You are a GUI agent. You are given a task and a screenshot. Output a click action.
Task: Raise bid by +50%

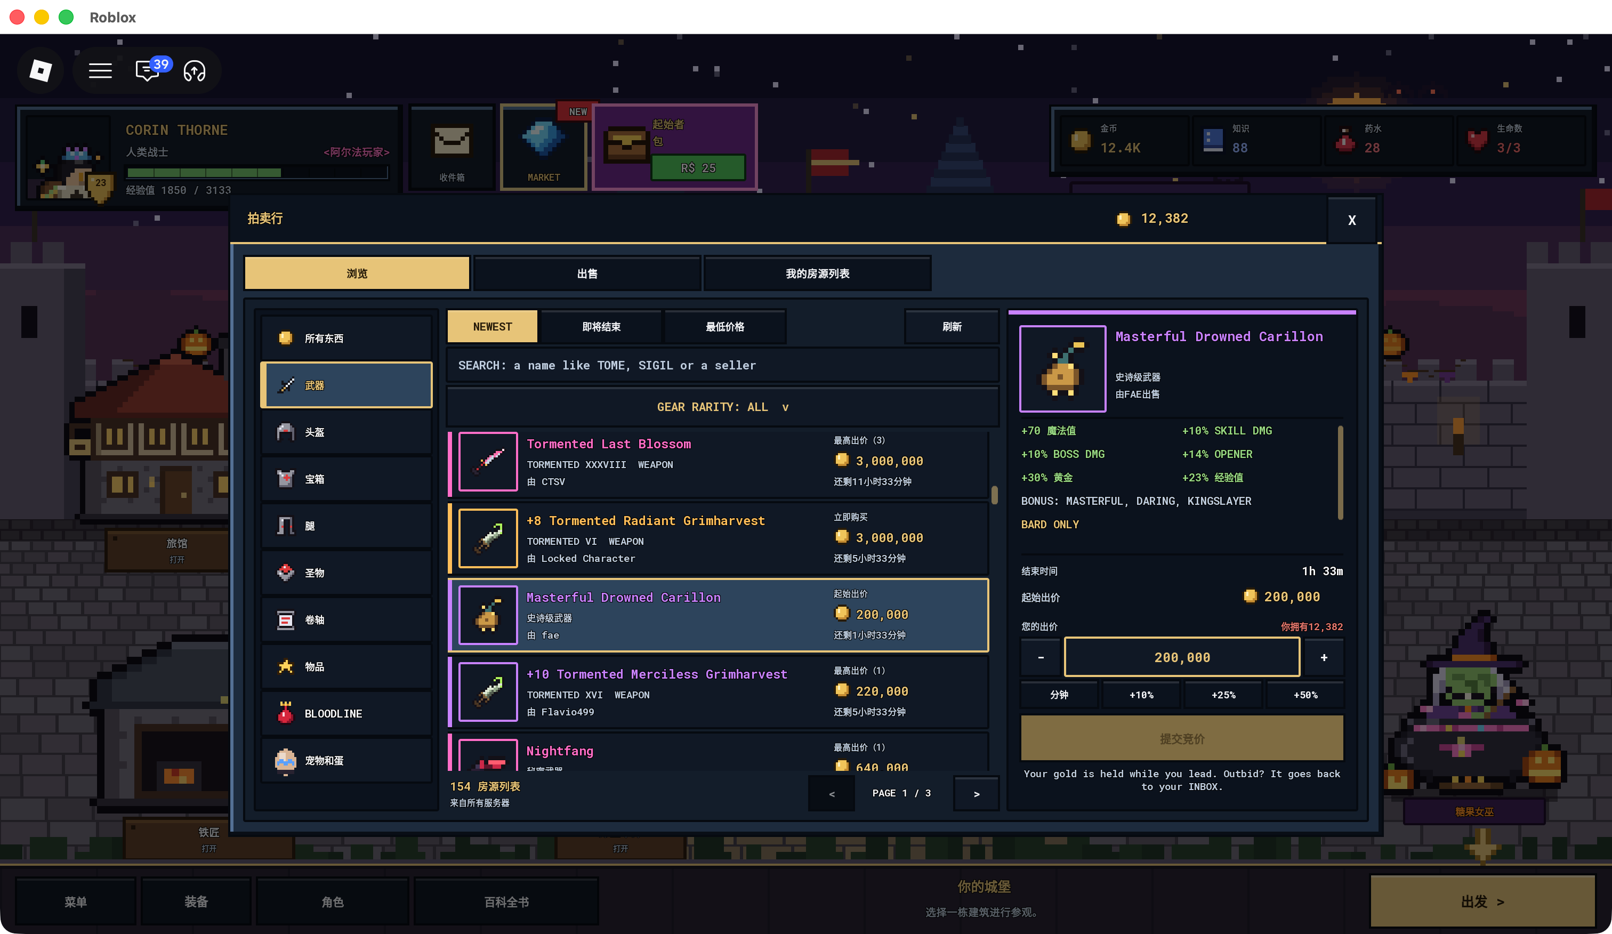click(x=1305, y=695)
